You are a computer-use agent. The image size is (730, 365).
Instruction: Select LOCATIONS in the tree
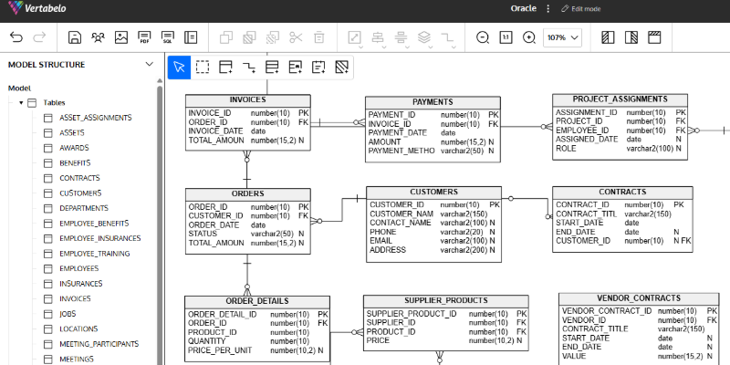(x=78, y=328)
